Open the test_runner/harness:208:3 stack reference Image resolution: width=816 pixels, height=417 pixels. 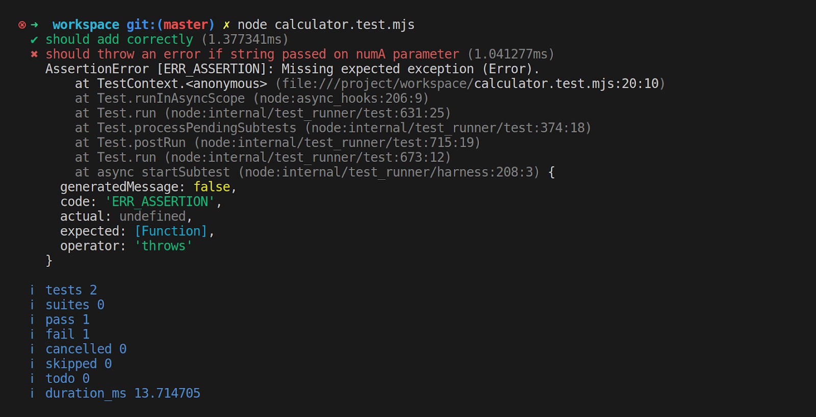click(392, 173)
